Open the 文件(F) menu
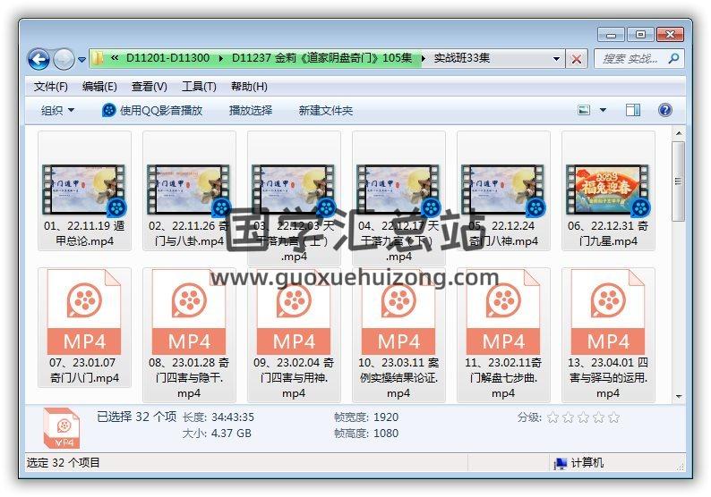 [x=51, y=87]
